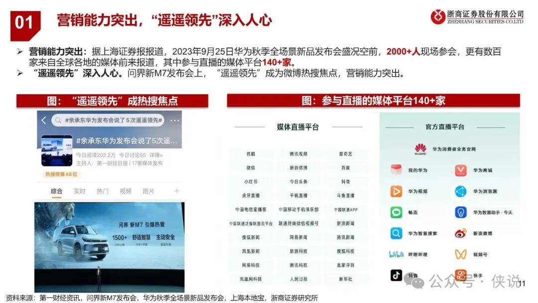Click 凤凰新闻 in media platform list
Image resolution: width=538 pixels, height=303 pixels.
[251, 252]
